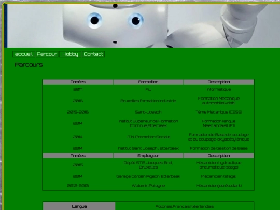
Task: Click the Employeur column header
Action: pos(148,156)
